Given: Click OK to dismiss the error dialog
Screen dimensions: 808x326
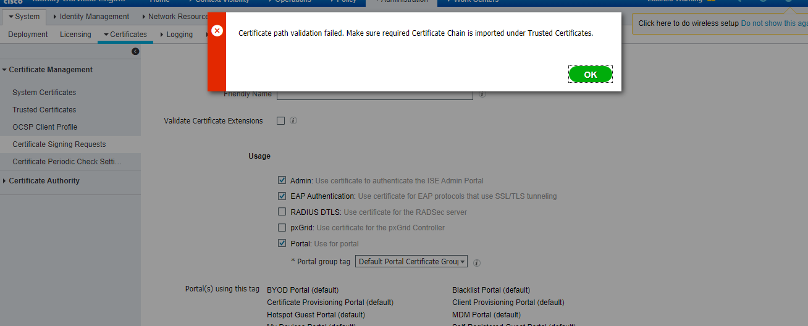Looking at the screenshot, I should tap(590, 75).
